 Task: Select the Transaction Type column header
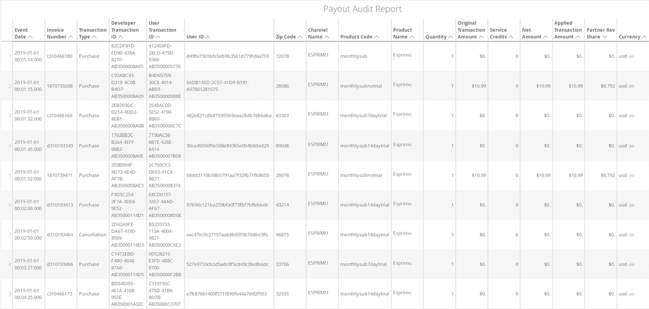click(92, 33)
